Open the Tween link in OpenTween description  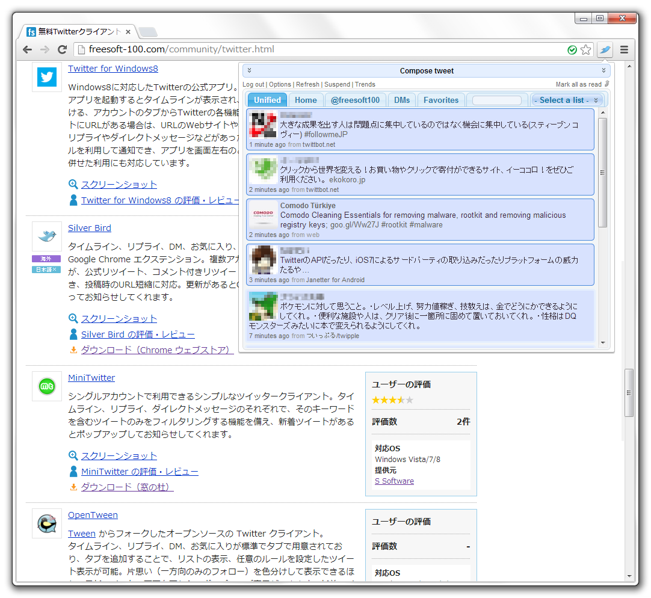pos(82,534)
